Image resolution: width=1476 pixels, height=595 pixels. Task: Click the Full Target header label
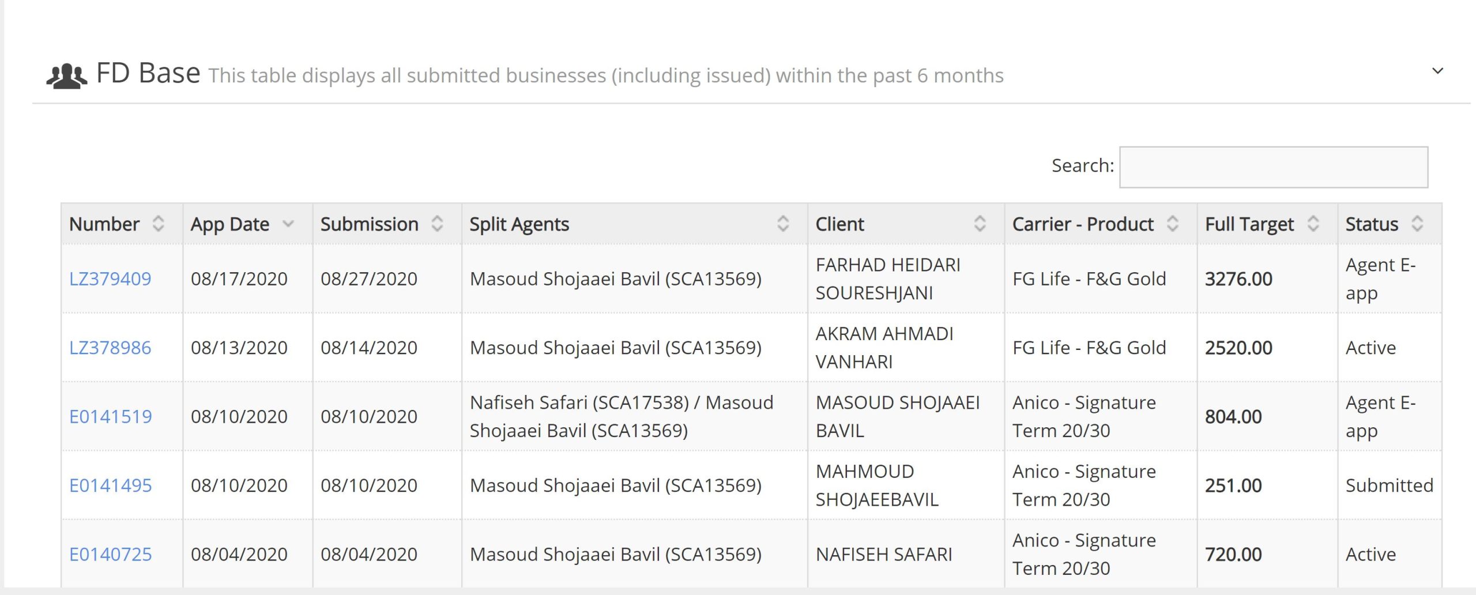click(x=1249, y=224)
